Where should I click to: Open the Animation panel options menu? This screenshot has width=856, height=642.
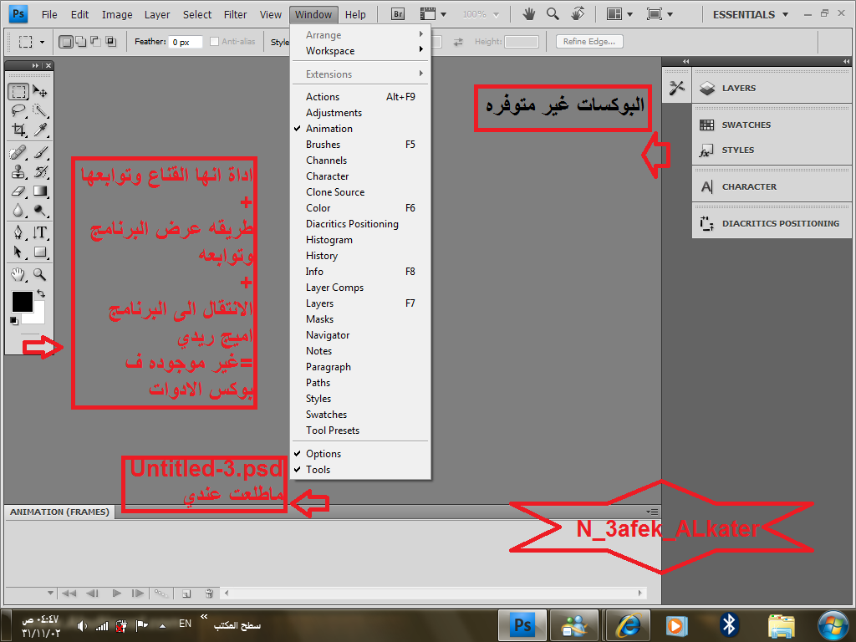pyautogui.click(x=653, y=512)
